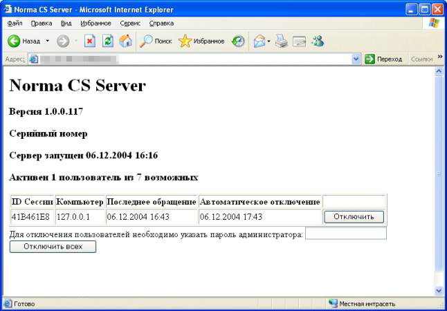The image size is (447, 311).
Task: Open the Сервис menu
Action: [129, 23]
